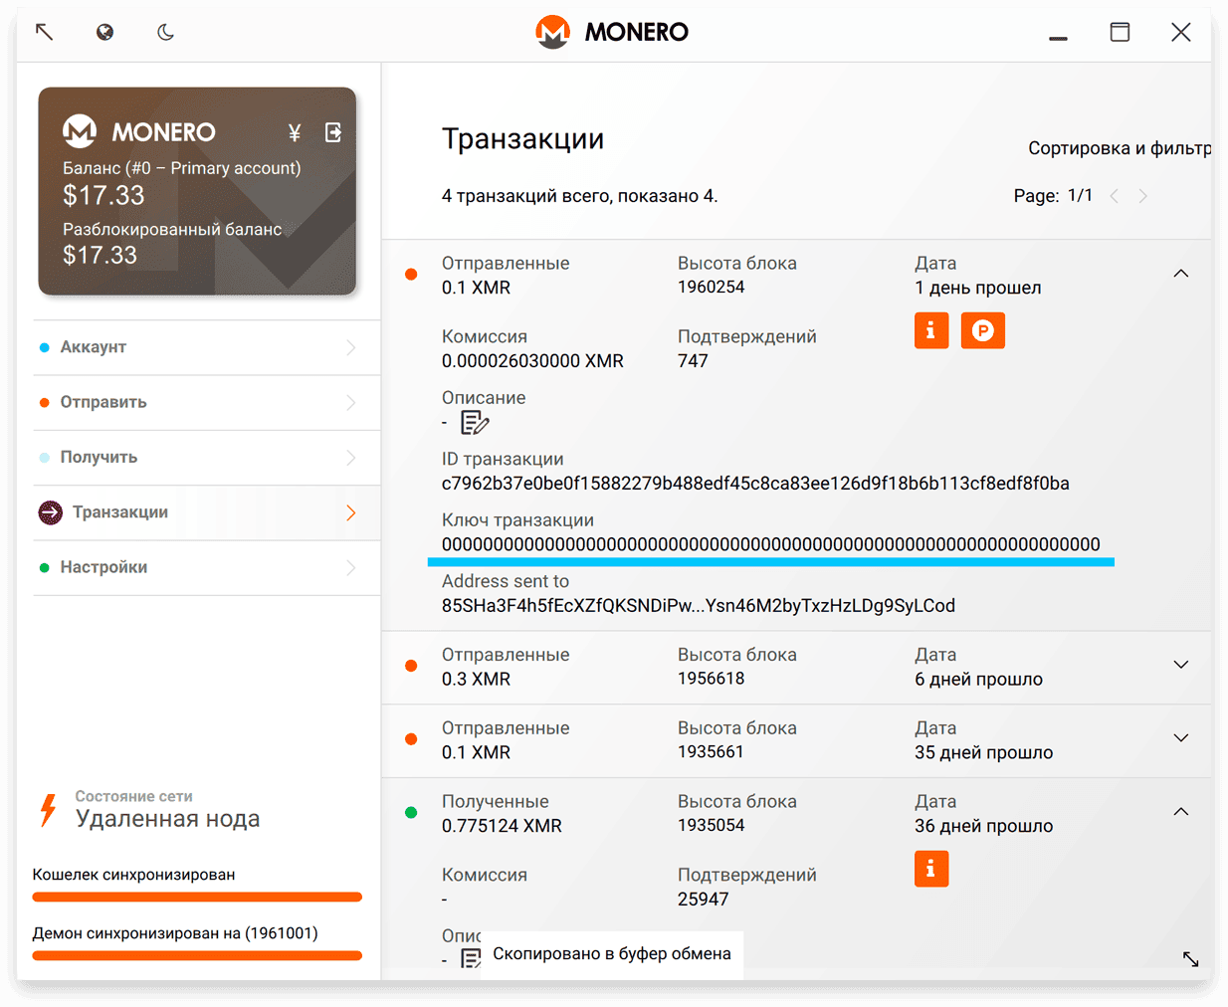The height and width of the screenshot is (1007, 1228).
Task: Copy the transaction key of zeros
Action: tap(771, 544)
